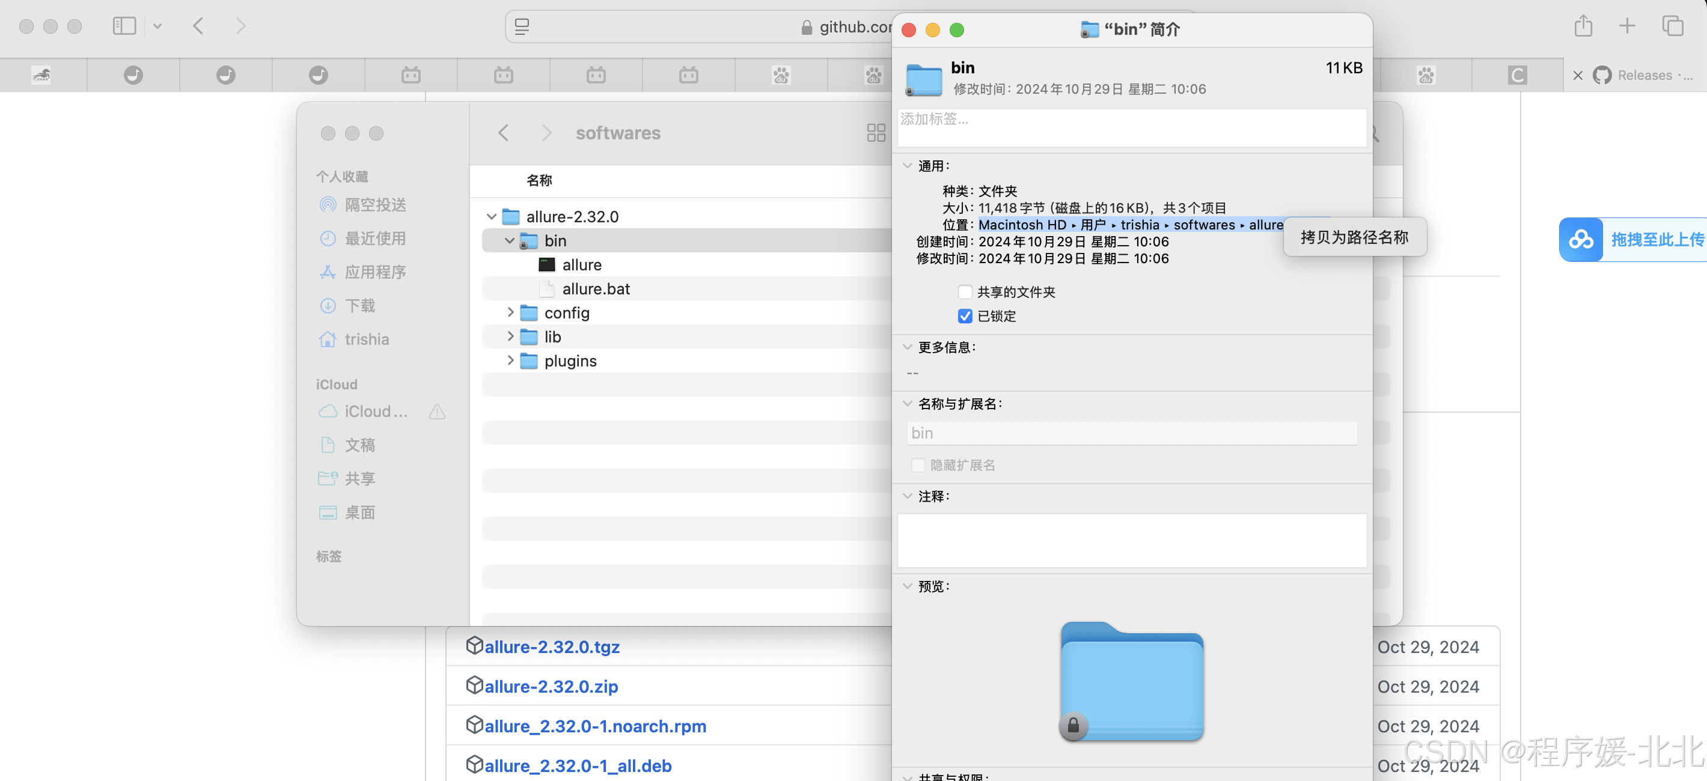
Task: Switch to the Safari tab with C icon
Action: (x=1517, y=76)
